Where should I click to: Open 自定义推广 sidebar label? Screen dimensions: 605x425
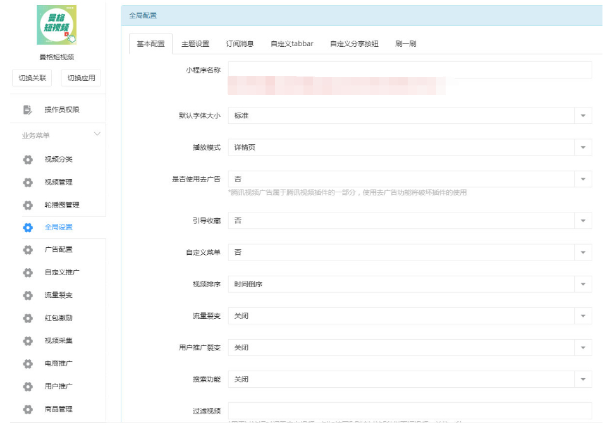pyautogui.click(x=62, y=272)
